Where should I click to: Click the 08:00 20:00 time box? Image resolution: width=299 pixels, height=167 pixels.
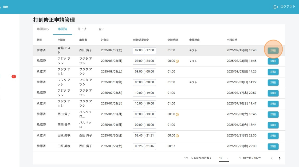pyautogui.click(x=144, y=82)
